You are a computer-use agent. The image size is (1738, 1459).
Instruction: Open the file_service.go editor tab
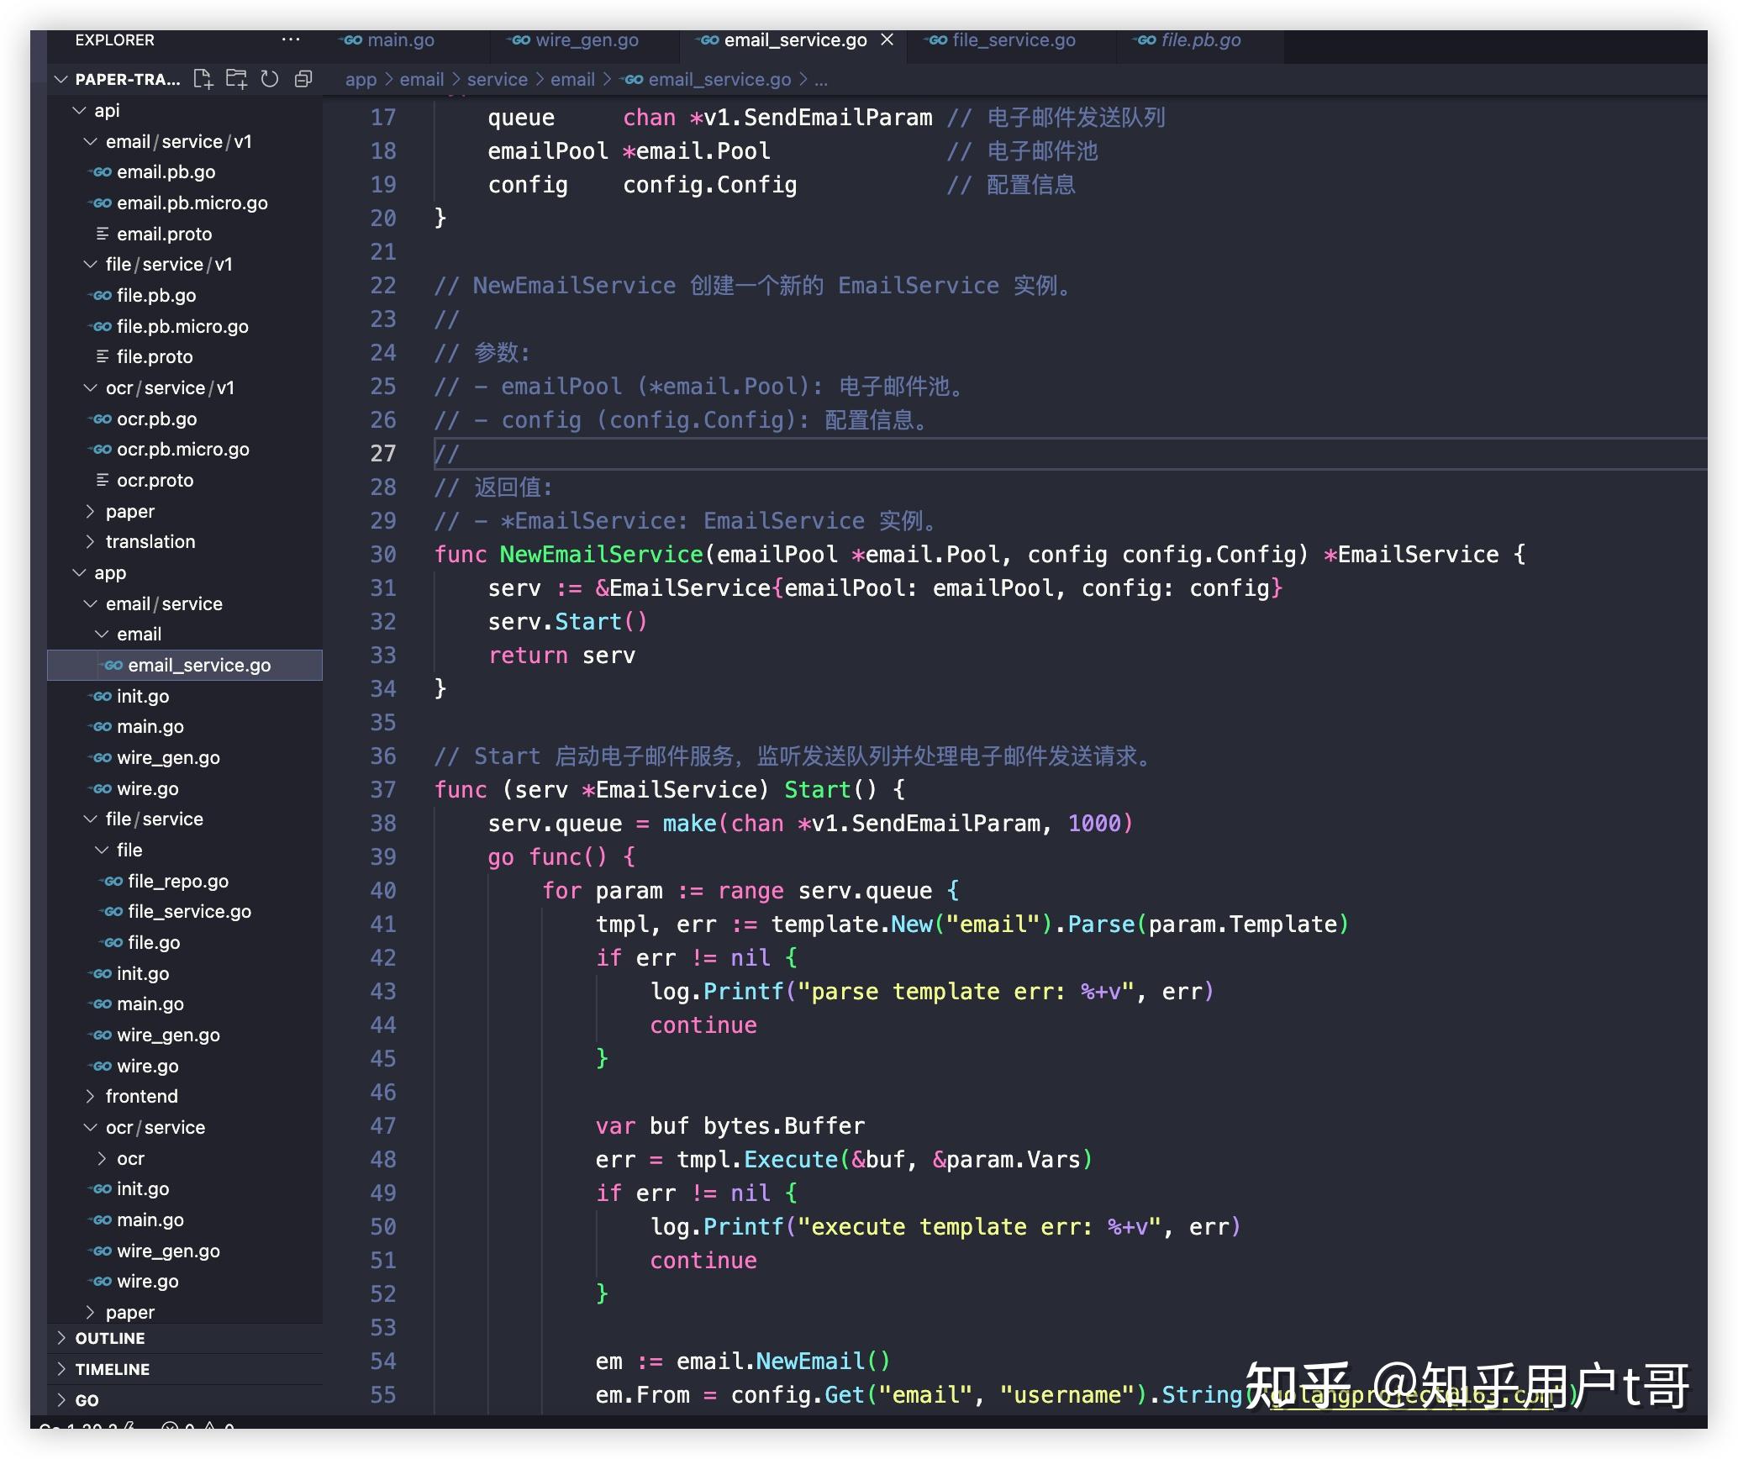(1013, 40)
